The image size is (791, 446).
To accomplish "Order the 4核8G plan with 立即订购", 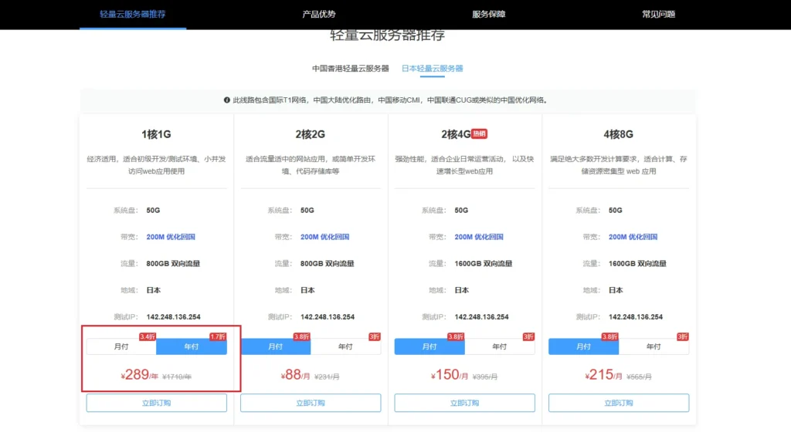I will (619, 403).
